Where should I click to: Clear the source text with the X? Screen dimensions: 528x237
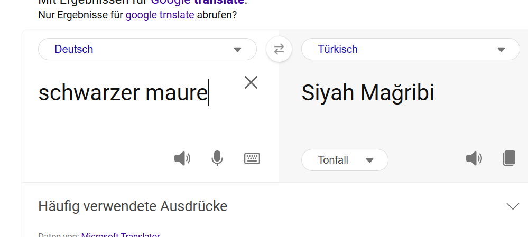251,82
